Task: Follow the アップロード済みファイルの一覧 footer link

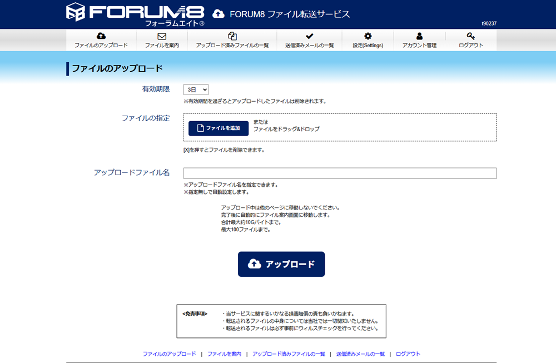Action: [289, 354]
